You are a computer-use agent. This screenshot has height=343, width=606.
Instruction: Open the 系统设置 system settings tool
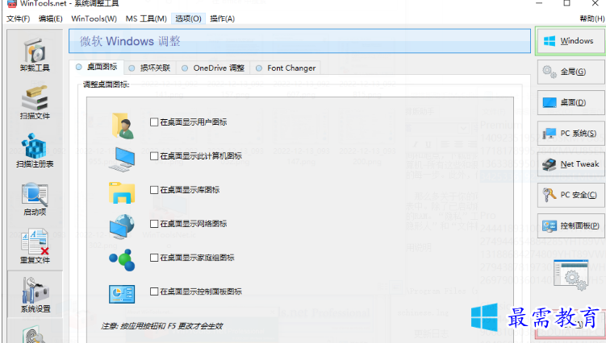tap(36, 294)
